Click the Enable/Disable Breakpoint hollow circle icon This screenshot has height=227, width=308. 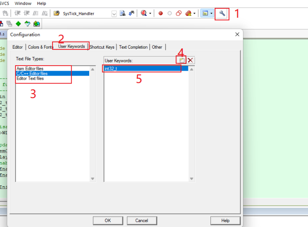coord(170,13)
